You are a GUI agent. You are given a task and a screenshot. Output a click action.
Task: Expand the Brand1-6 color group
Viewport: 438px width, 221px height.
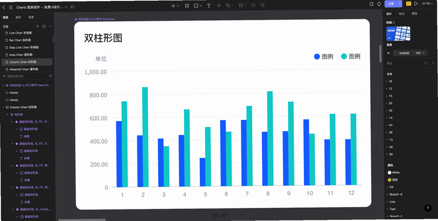(387, 195)
